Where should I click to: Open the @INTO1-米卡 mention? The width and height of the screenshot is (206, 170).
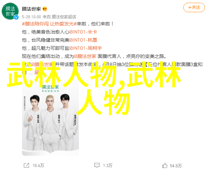click(x=83, y=32)
